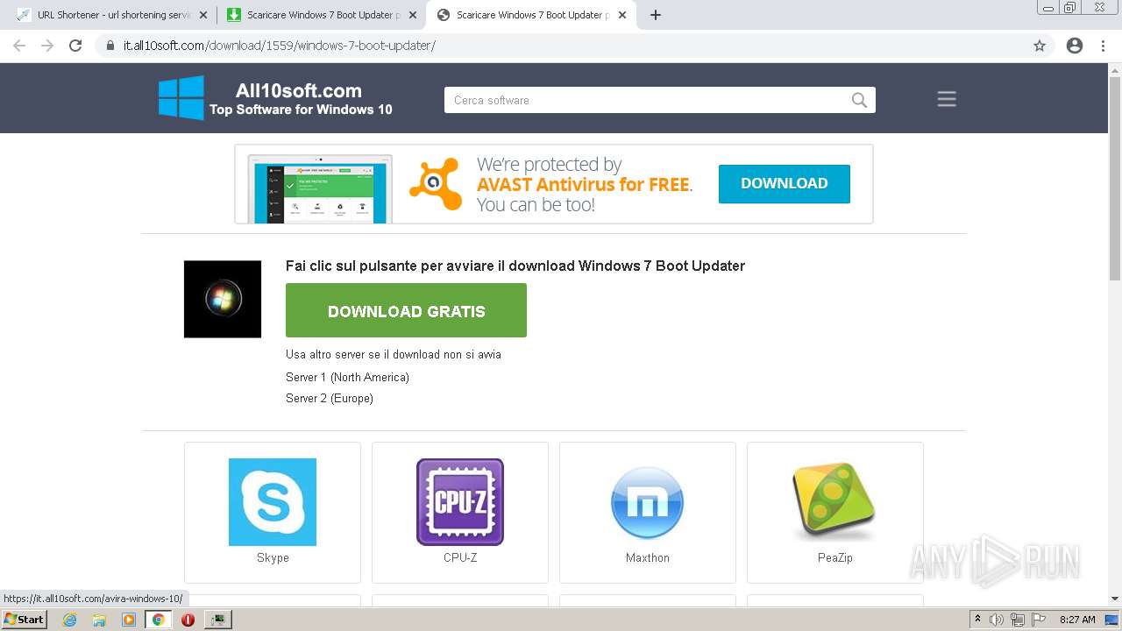Image resolution: width=1122 pixels, height=631 pixels.
Task: Reload the page with the refresh icon
Action: coord(75,46)
